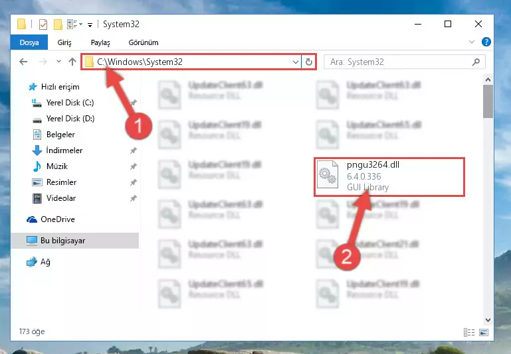
Task: Expand the address bar history dropdown
Action: pos(295,62)
